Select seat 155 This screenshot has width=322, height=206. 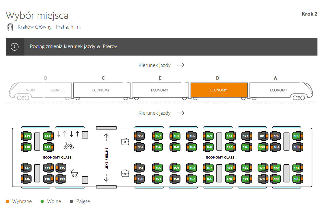pos(157,168)
